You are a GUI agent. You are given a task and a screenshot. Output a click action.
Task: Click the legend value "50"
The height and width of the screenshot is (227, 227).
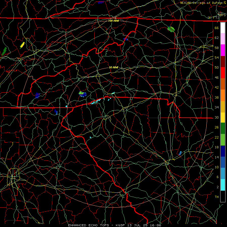tap(217, 68)
